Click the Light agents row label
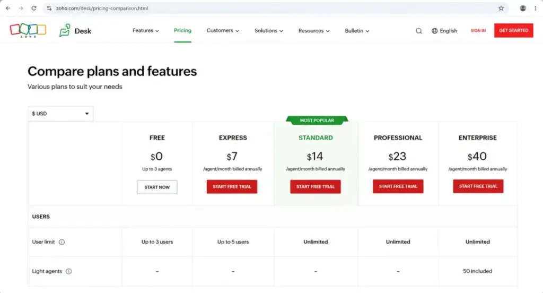The height and width of the screenshot is (293, 543). pyautogui.click(x=47, y=271)
